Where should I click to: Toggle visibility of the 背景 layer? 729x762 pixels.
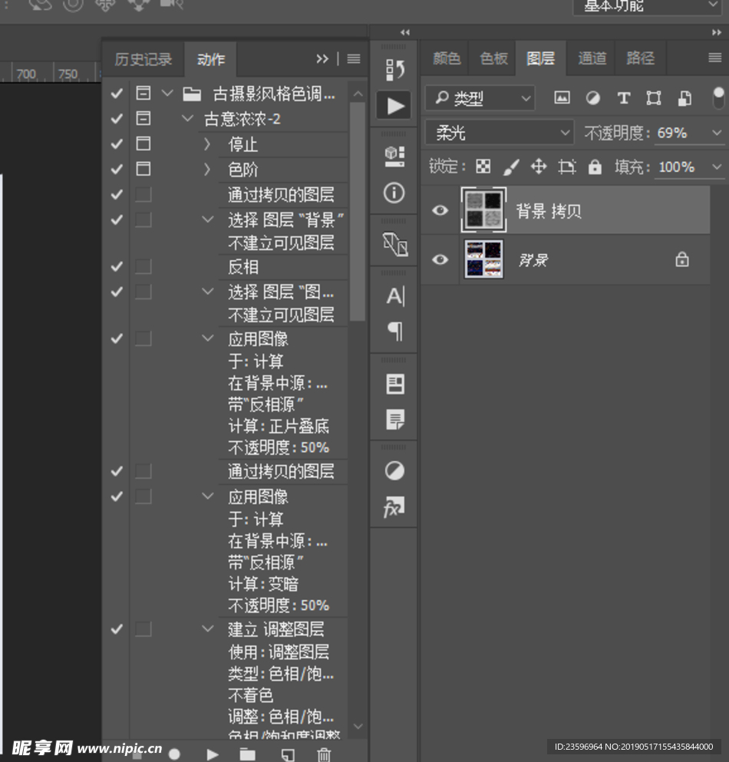coord(439,260)
